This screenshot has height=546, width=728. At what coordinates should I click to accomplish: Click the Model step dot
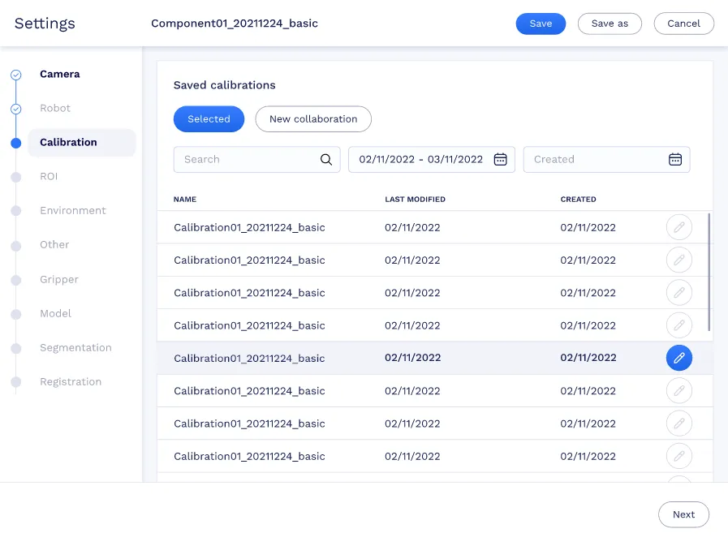[15, 314]
